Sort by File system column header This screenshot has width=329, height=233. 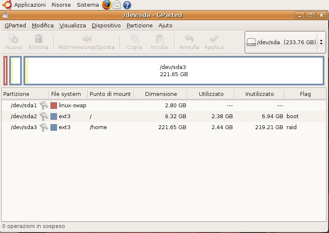pos(68,94)
